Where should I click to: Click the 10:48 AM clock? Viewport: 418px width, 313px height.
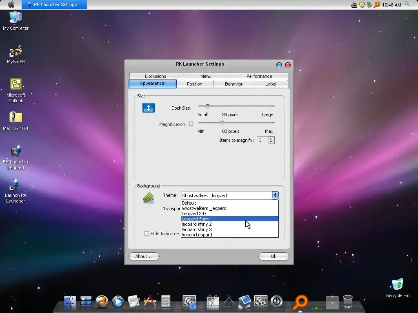point(391,5)
